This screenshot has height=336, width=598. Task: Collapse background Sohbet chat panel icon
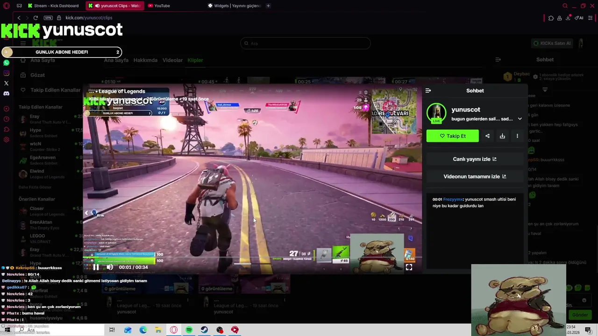coord(498,60)
